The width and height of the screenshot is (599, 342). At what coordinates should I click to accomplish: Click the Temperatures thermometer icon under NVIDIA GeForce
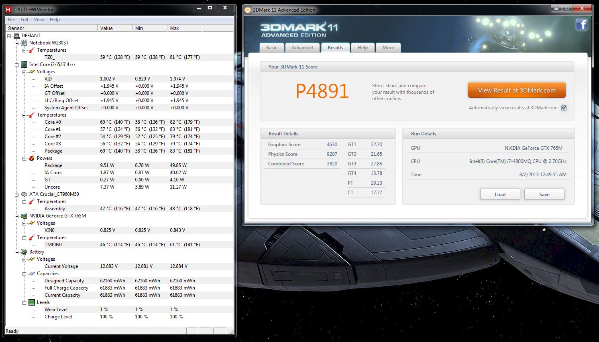[32, 237]
